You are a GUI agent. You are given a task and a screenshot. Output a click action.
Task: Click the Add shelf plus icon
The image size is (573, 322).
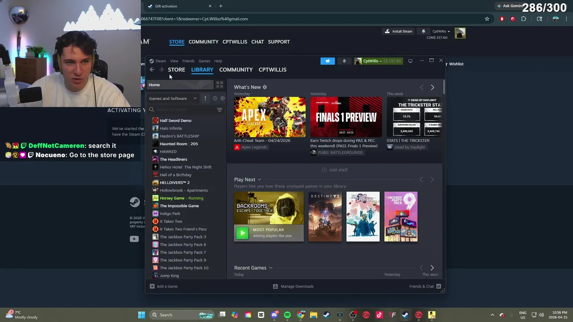coord(324,170)
